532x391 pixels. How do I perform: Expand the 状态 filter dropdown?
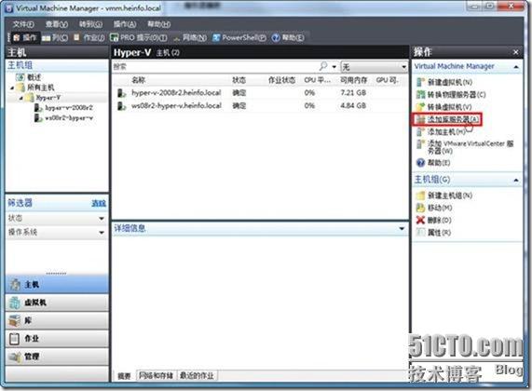[102, 219]
